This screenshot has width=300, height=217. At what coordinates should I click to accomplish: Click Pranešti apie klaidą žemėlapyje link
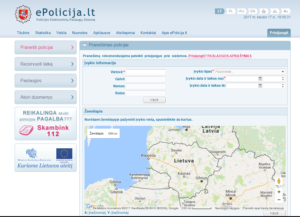[263, 208]
